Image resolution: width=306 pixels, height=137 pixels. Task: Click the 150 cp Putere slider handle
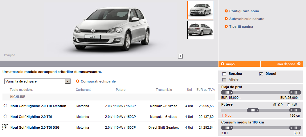click(x=295, y=110)
